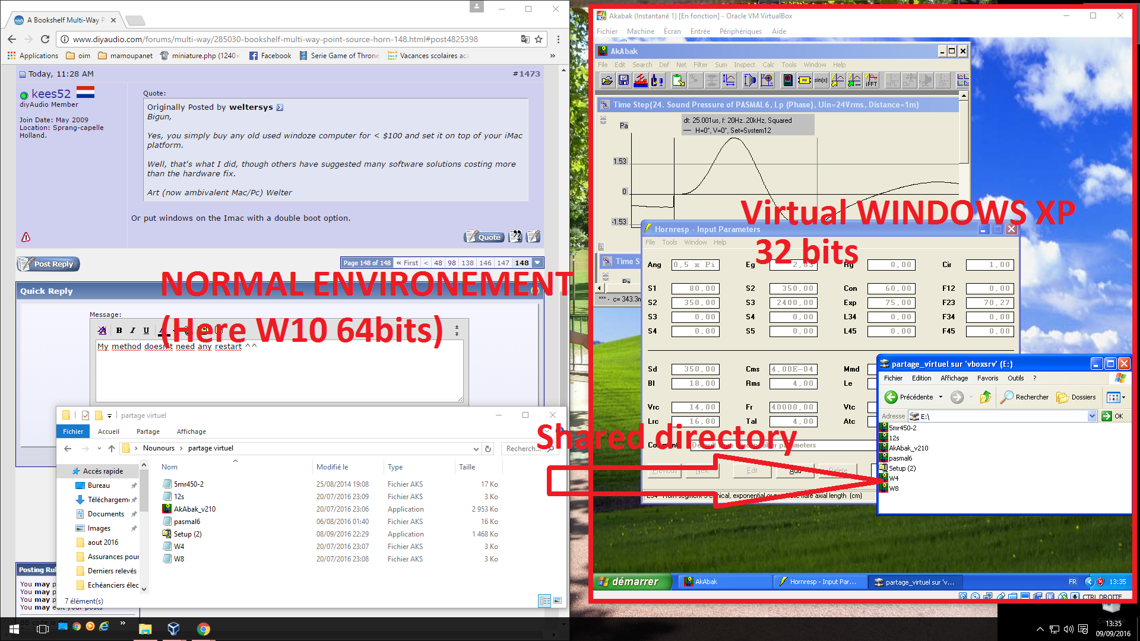The image size is (1140, 641).
Task: Click the Quote button on kees52's post
Action: (x=484, y=236)
